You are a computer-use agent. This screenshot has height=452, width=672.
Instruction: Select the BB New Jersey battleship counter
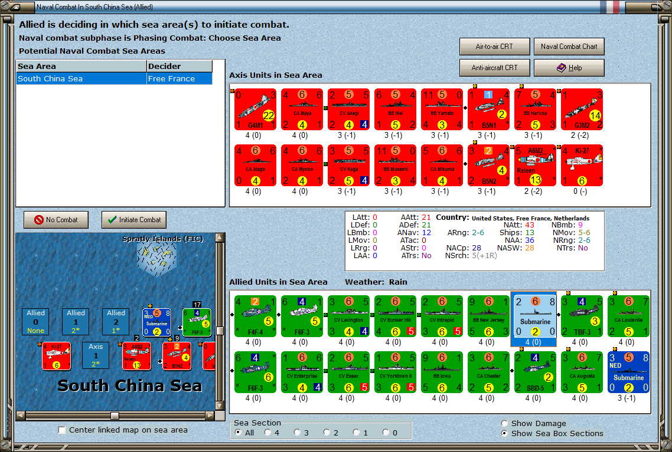488,316
